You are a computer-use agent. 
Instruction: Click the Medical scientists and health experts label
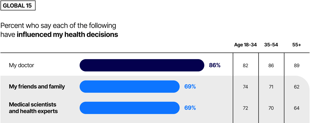(x=33, y=108)
